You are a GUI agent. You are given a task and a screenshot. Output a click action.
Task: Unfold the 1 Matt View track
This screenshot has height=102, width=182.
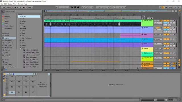142,21
